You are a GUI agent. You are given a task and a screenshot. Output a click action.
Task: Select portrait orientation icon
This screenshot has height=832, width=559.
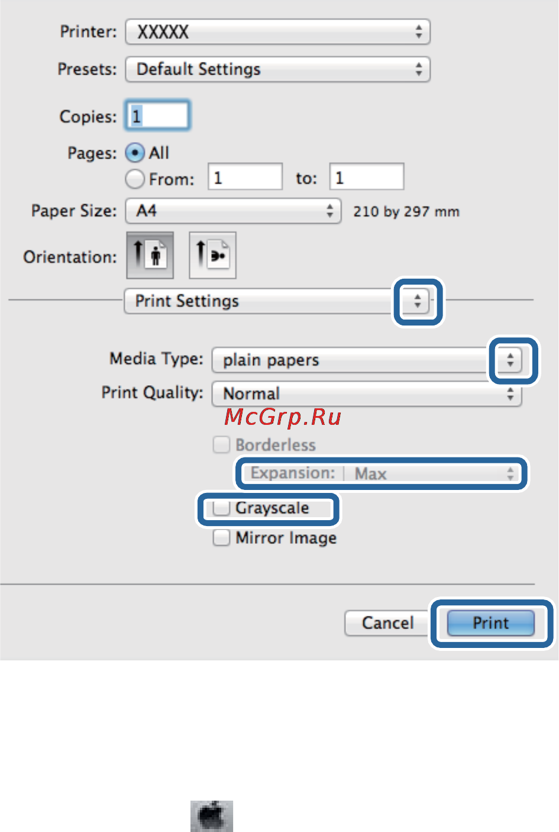(x=150, y=255)
